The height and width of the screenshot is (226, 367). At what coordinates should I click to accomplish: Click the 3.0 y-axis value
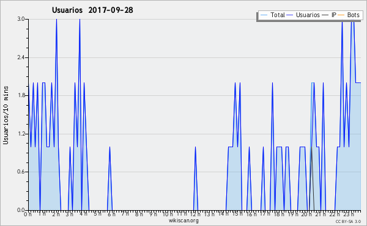pos(21,19)
